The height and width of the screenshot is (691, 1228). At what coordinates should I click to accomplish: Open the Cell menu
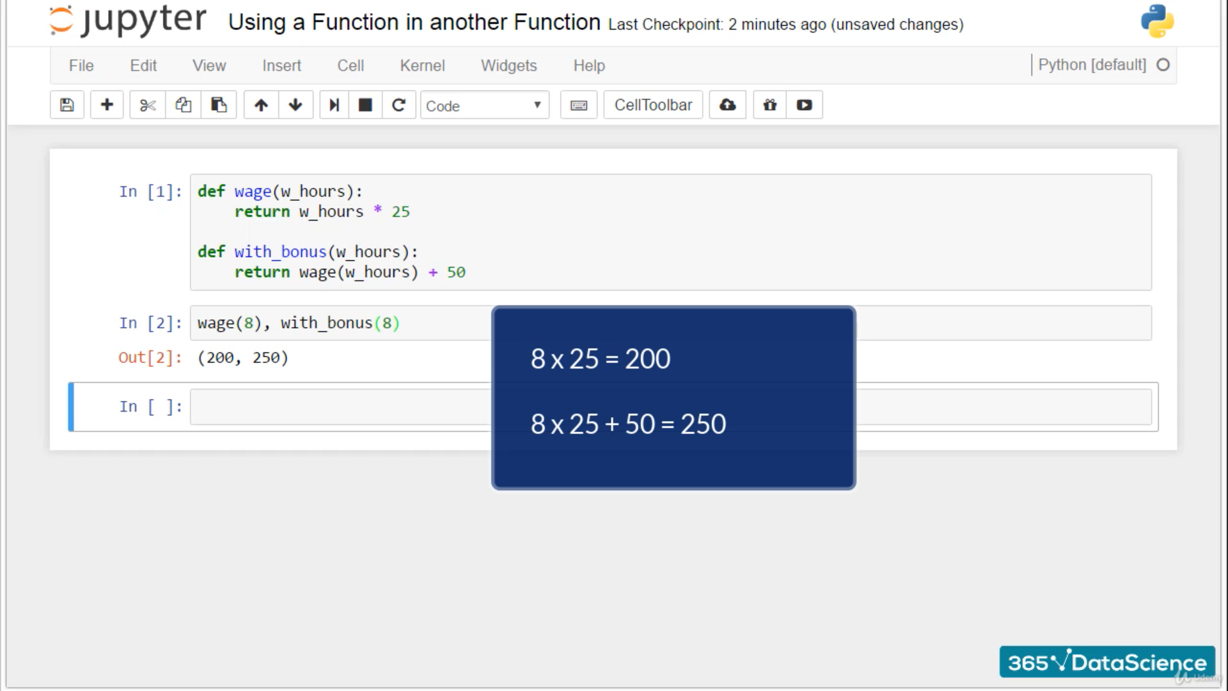click(x=350, y=65)
